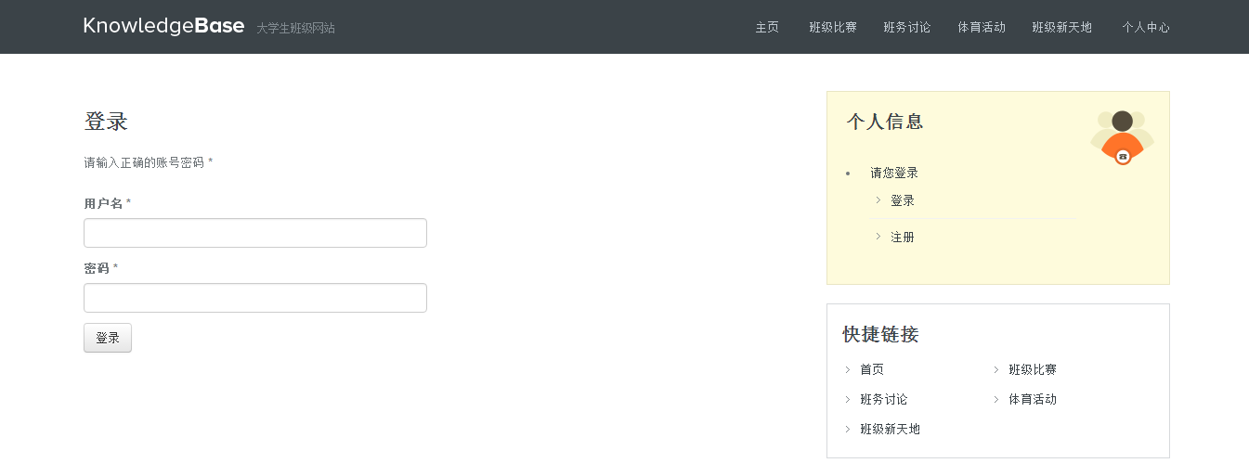This screenshot has height=476, width=1249.
Task: Focus the 用户名 input field
Action: click(x=255, y=233)
